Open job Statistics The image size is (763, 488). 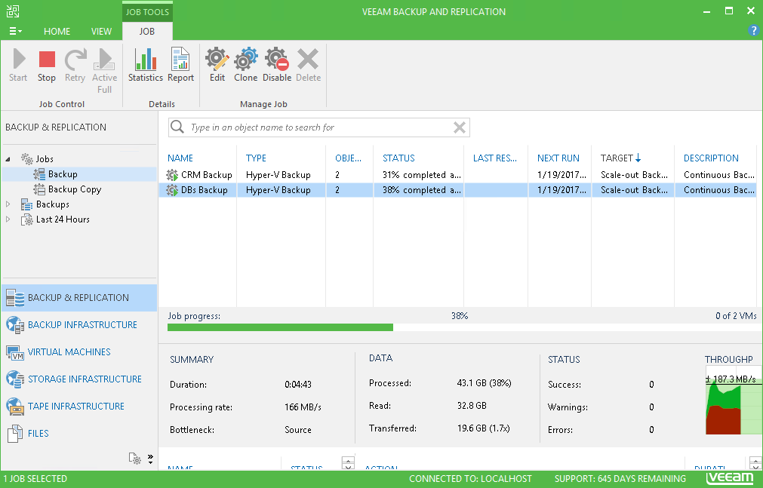click(x=146, y=65)
